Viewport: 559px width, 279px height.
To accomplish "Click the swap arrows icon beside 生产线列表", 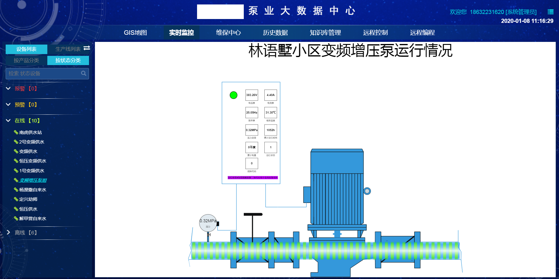I will pyautogui.click(x=86, y=49).
